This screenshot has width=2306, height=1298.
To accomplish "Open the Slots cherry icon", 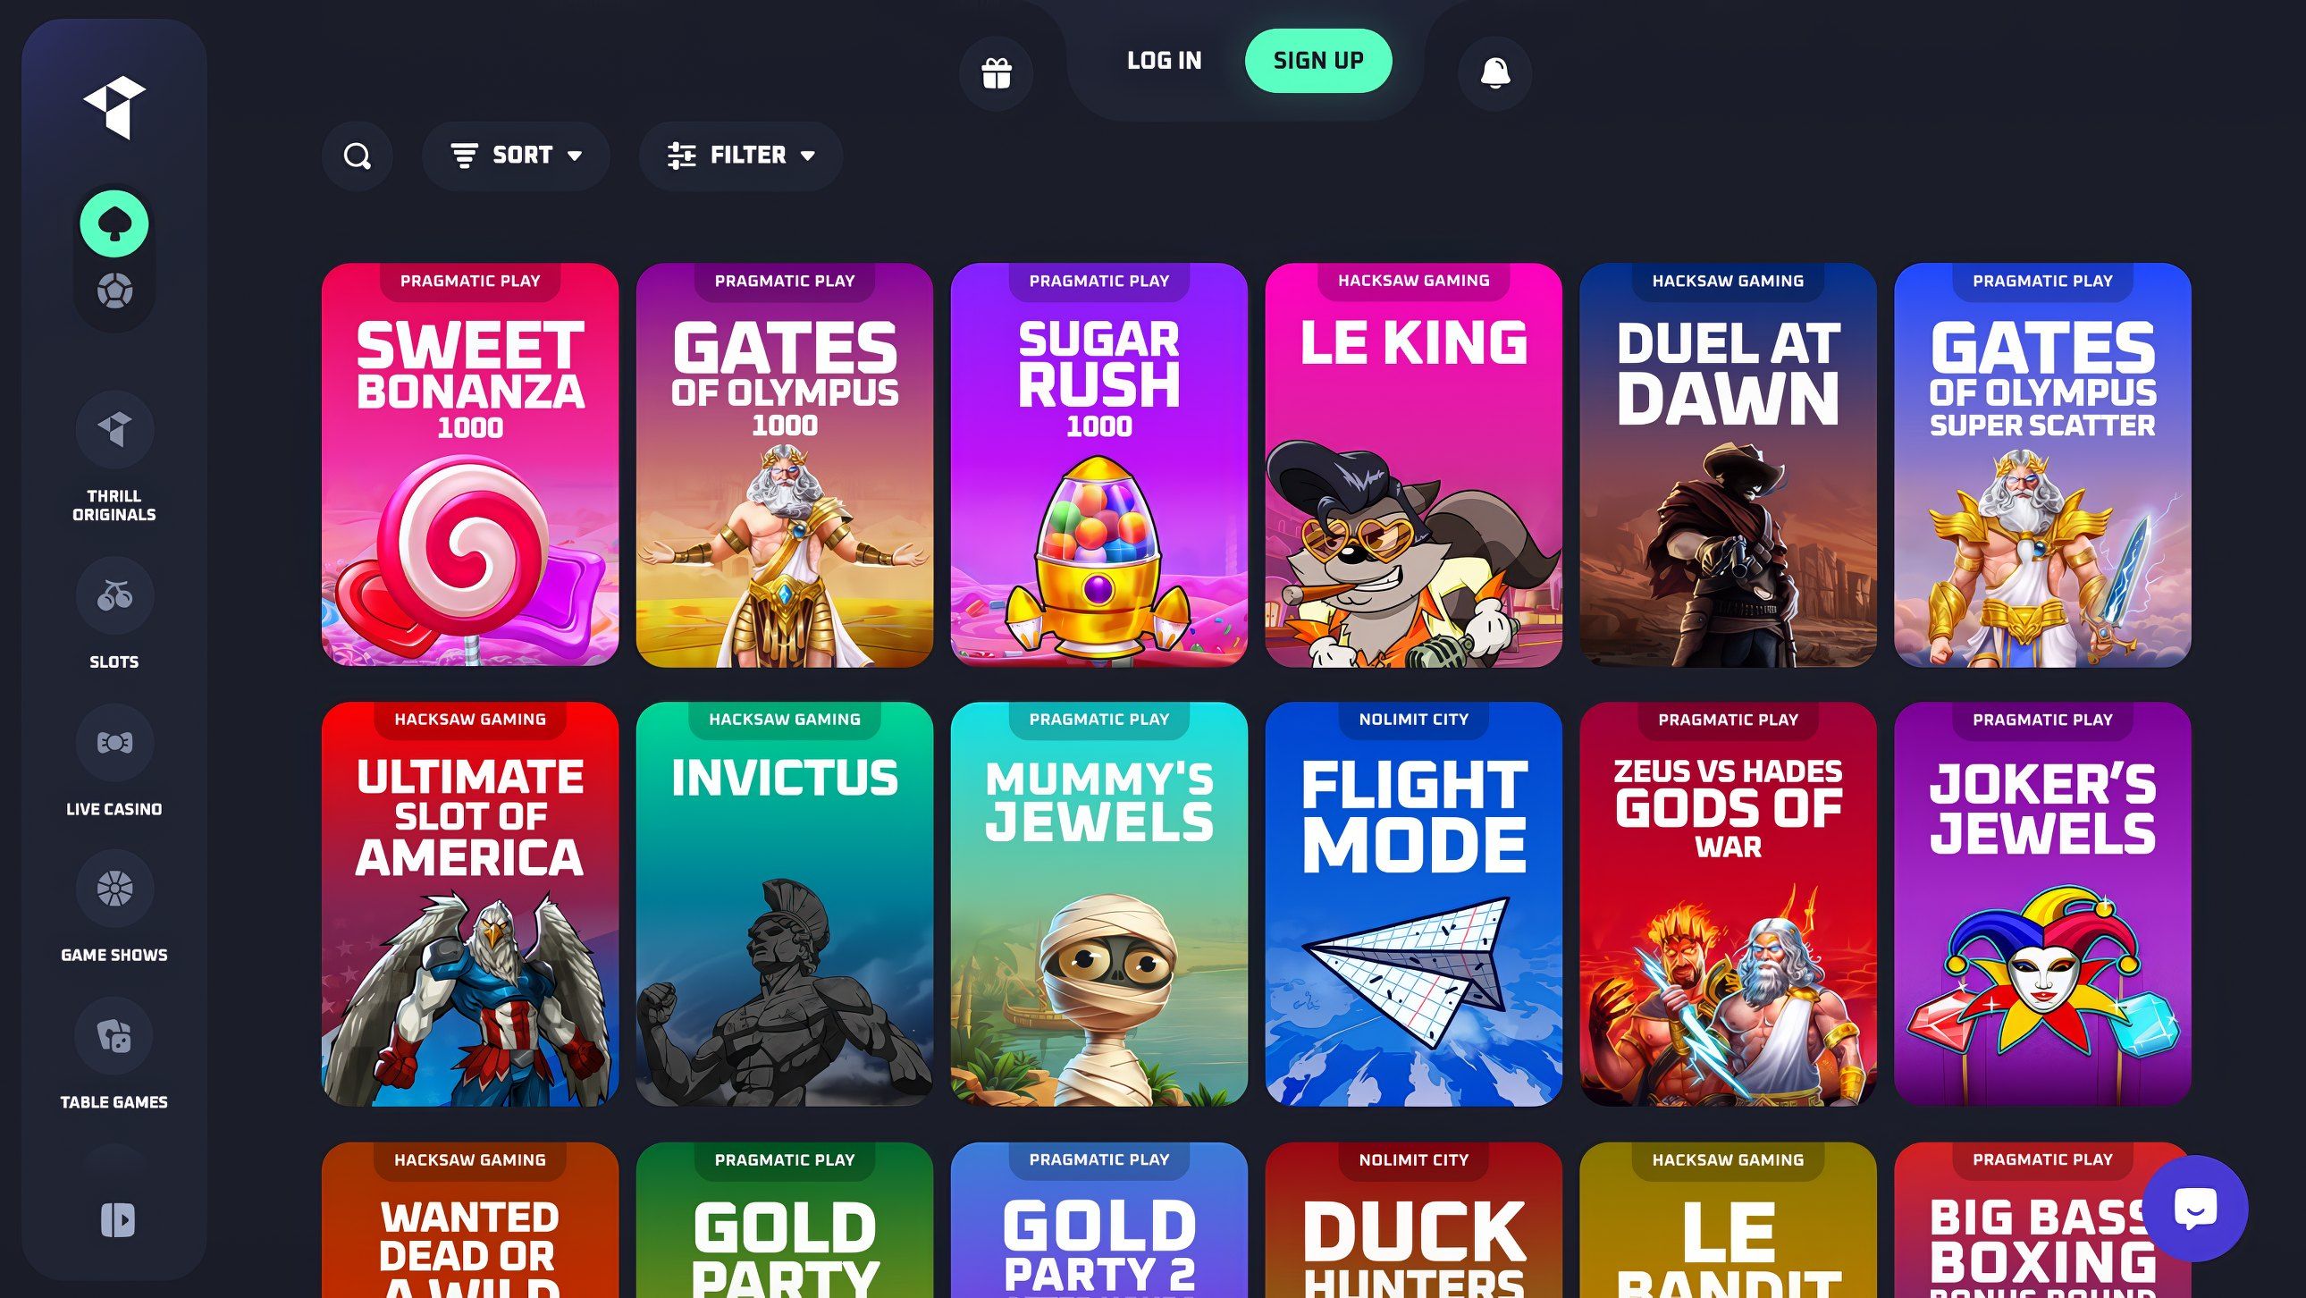I will [114, 595].
